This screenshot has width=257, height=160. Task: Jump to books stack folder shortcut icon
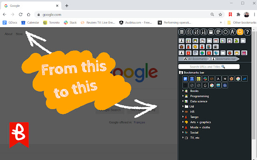[x=188, y=41]
